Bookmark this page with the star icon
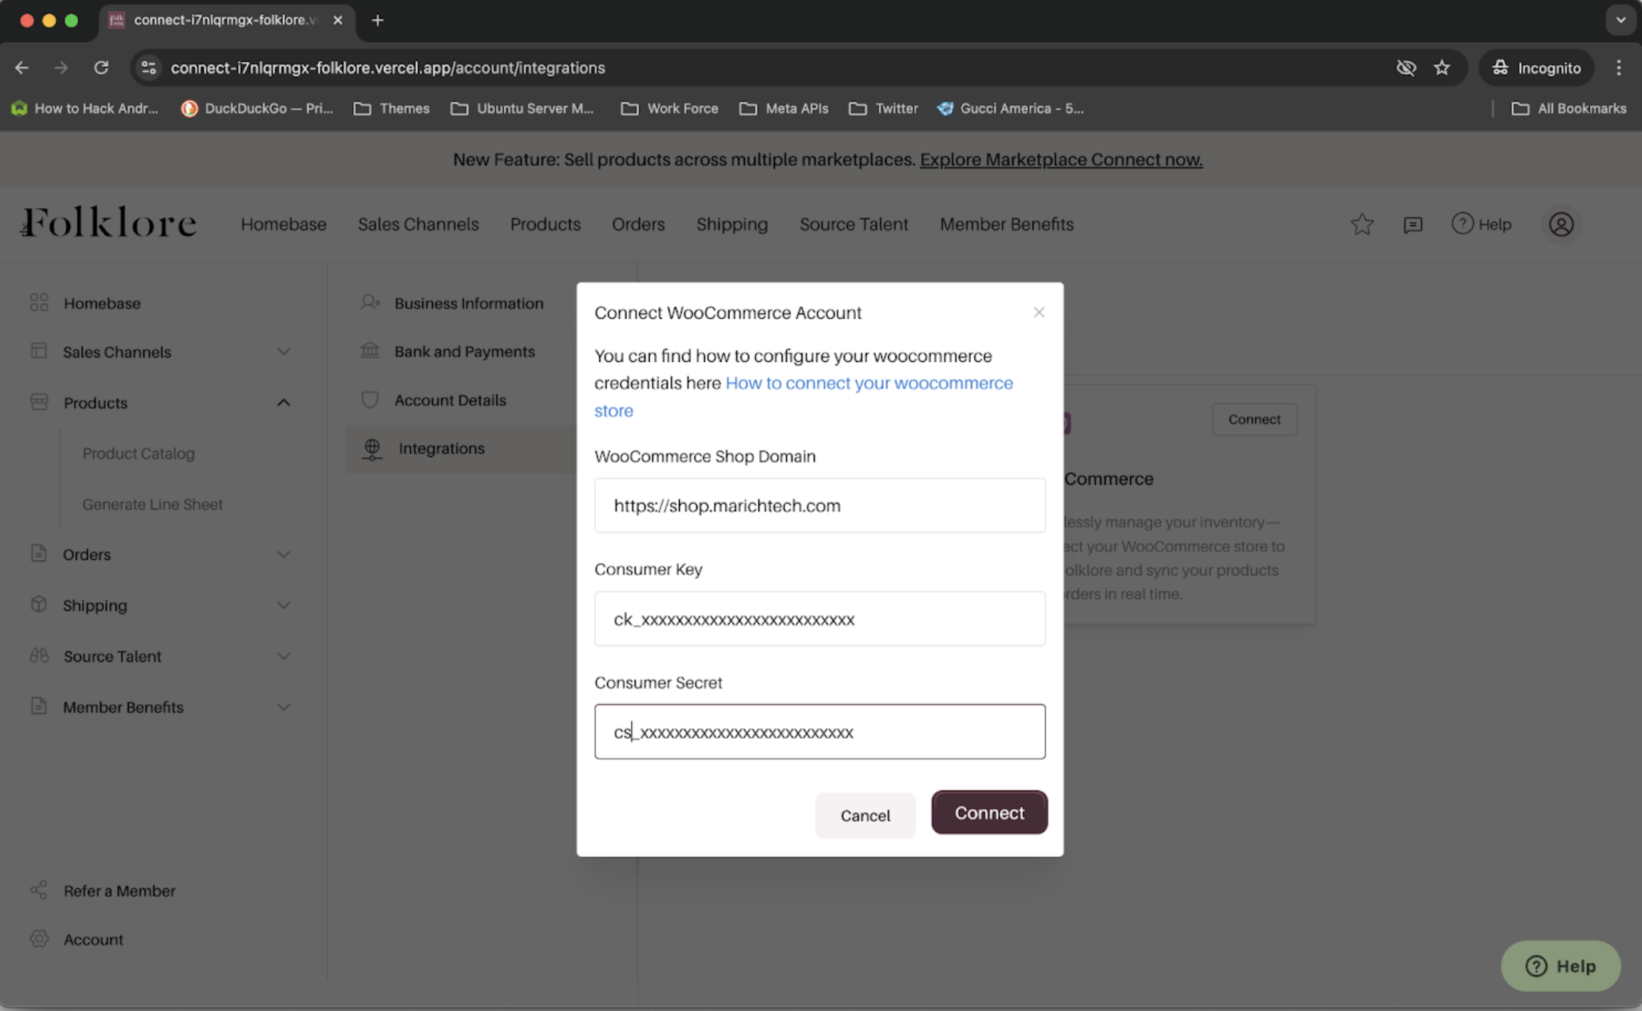The image size is (1642, 1011). pyautogui.click(x=1442, y=68)
